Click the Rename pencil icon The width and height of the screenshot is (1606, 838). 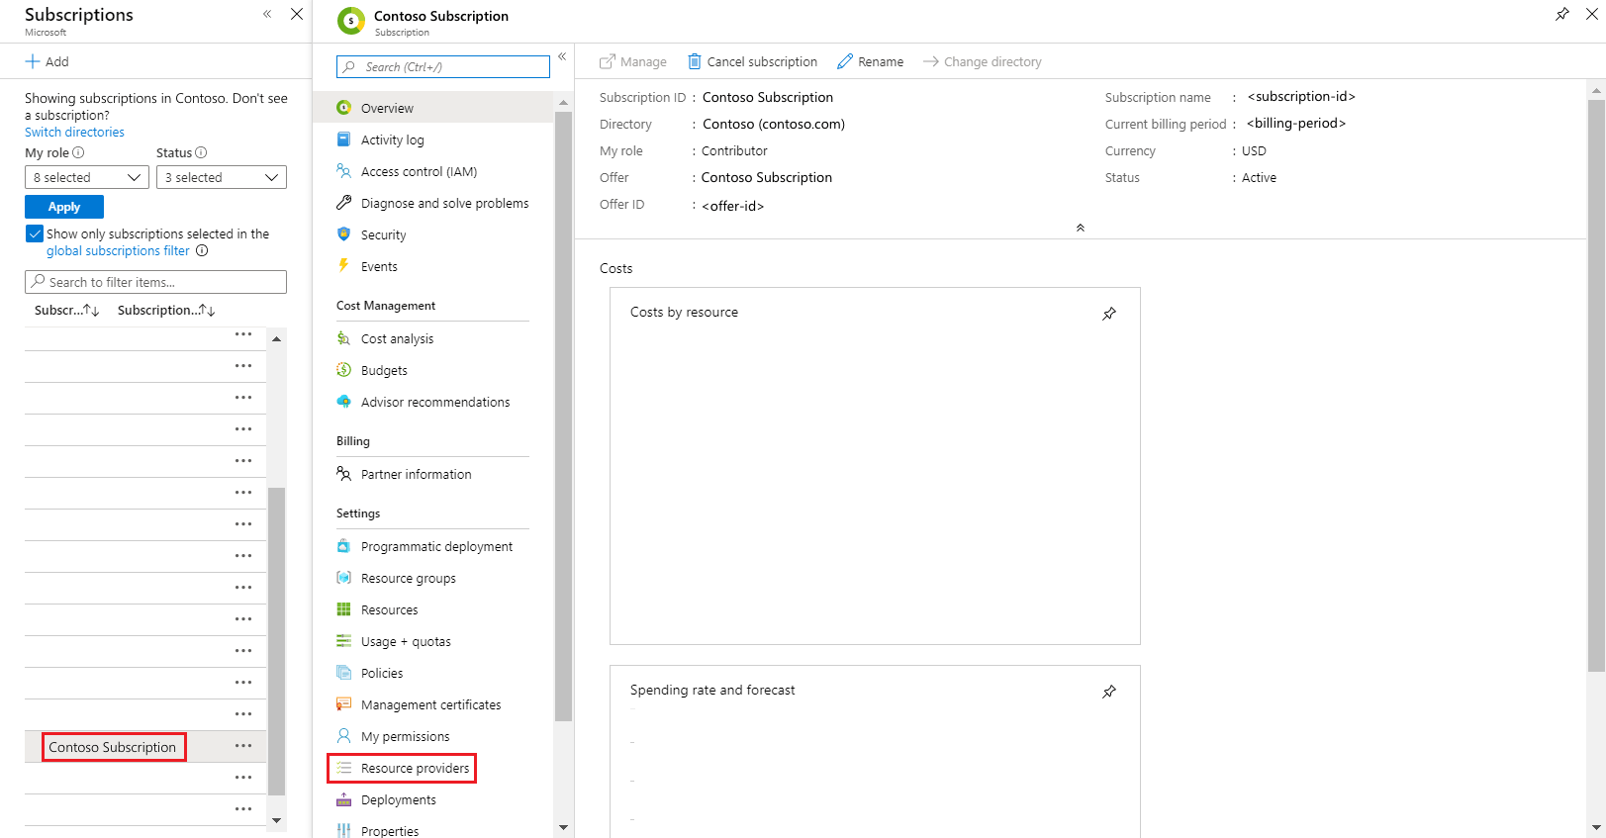(x=845, y=61)
